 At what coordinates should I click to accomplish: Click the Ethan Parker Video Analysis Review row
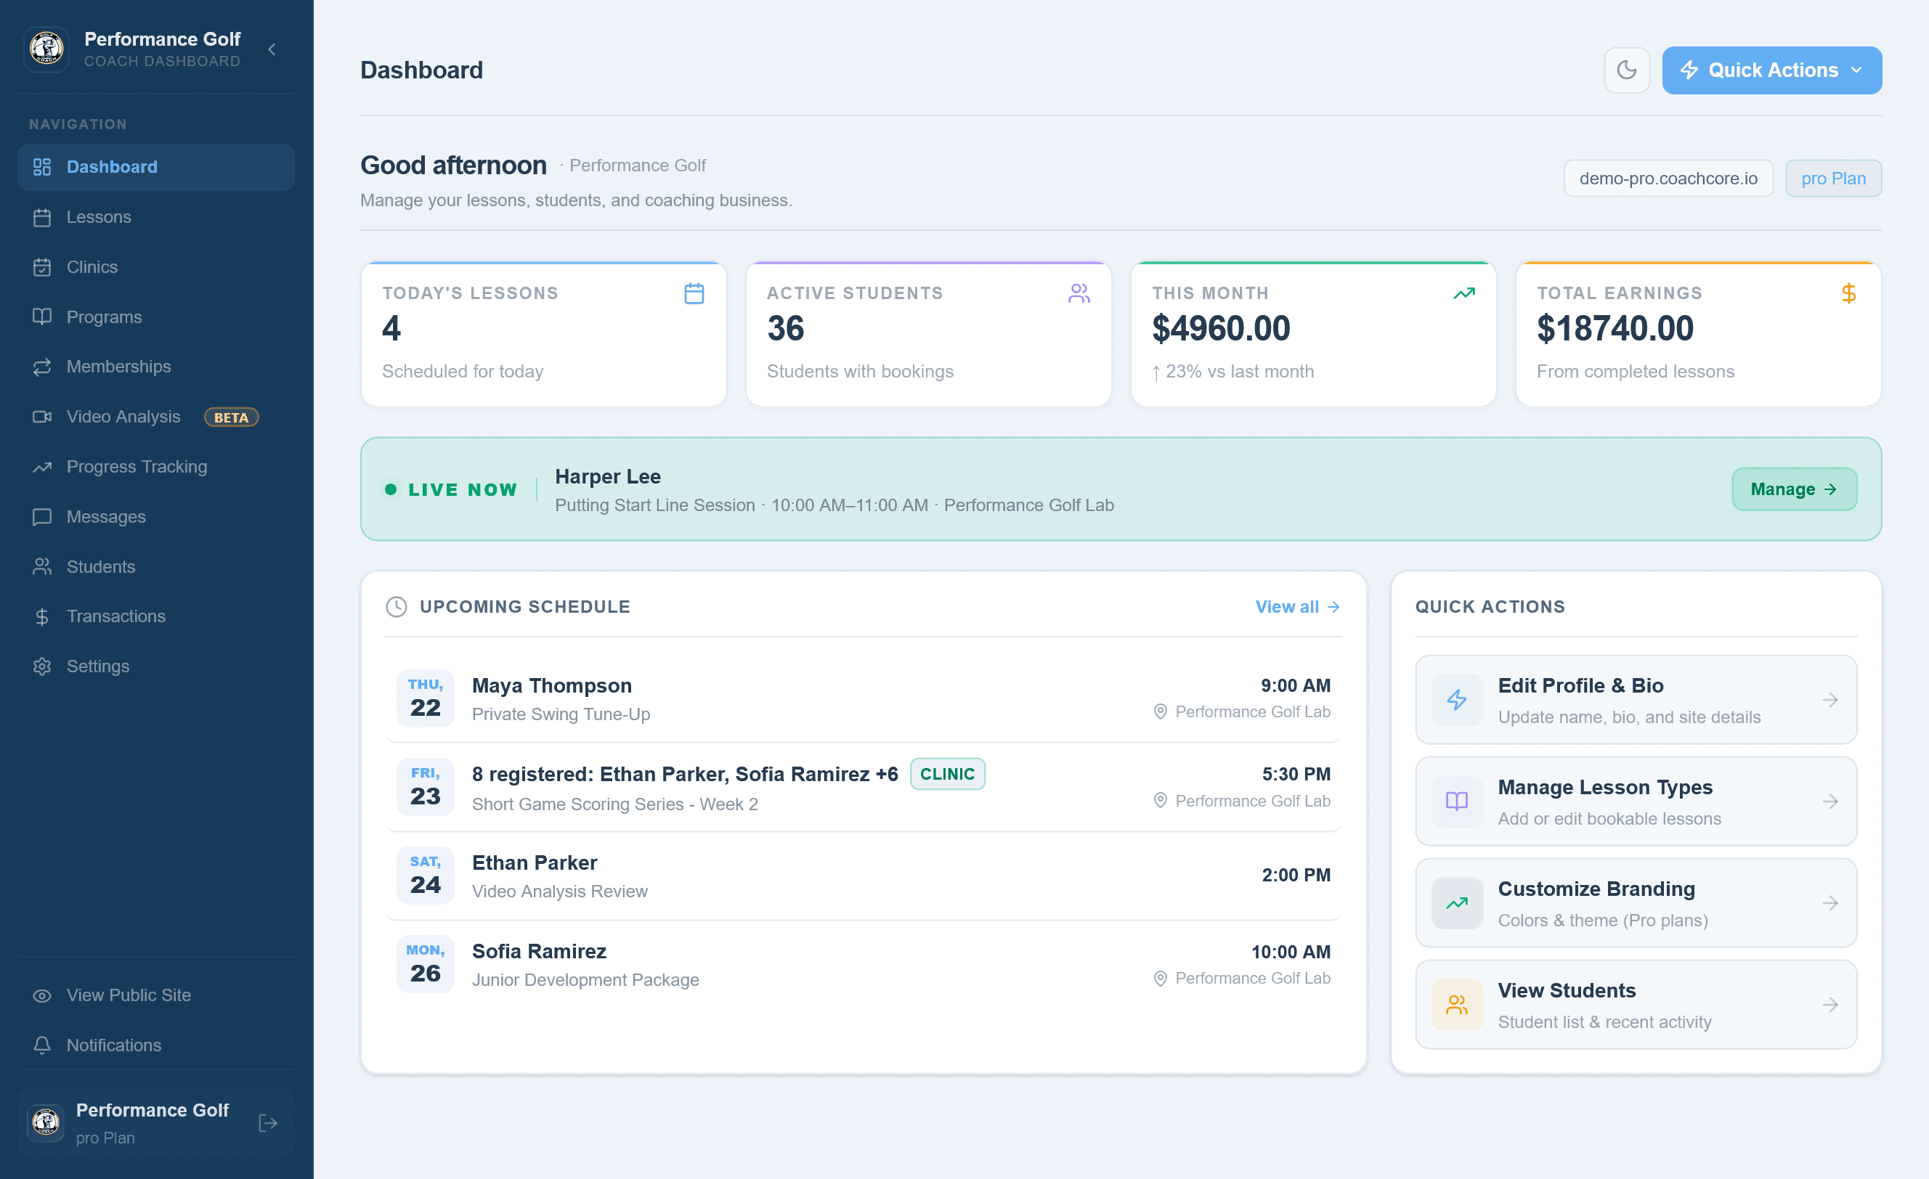click(863, 876)
